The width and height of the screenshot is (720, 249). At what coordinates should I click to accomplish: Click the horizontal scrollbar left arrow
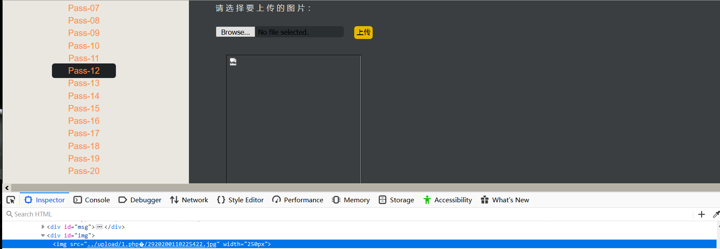pyautogui.click(x=7, y=188)
